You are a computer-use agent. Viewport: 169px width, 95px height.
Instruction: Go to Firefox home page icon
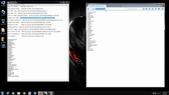(x=153, y=9)
